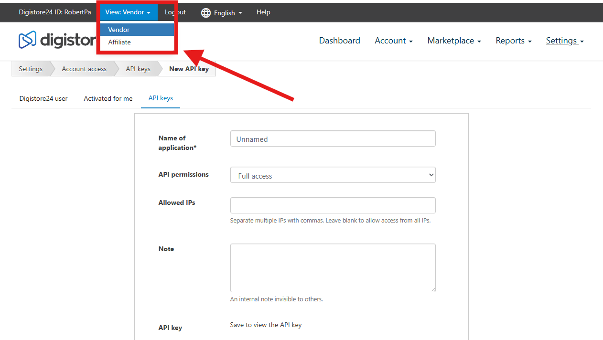Click the globe language icon
Image resolution: width=603 pixels, height=340 pixels.
click(x=206, y=13)
